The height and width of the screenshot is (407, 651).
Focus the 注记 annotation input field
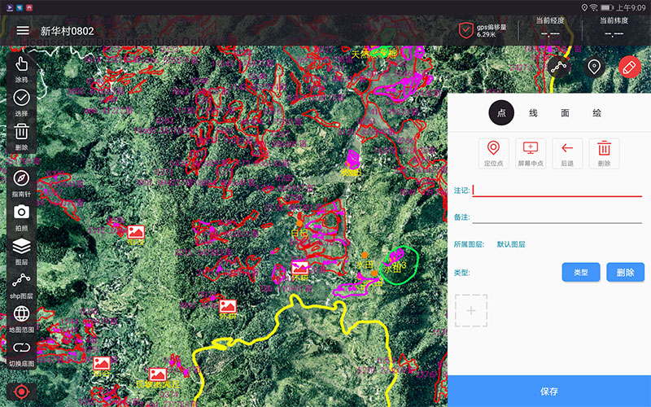[x=557, y=190]
